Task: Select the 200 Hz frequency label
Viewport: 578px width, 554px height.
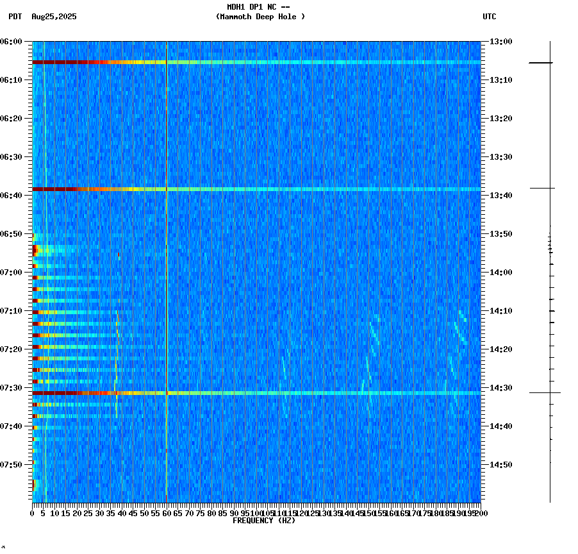Action: click(x=480, y=513)
